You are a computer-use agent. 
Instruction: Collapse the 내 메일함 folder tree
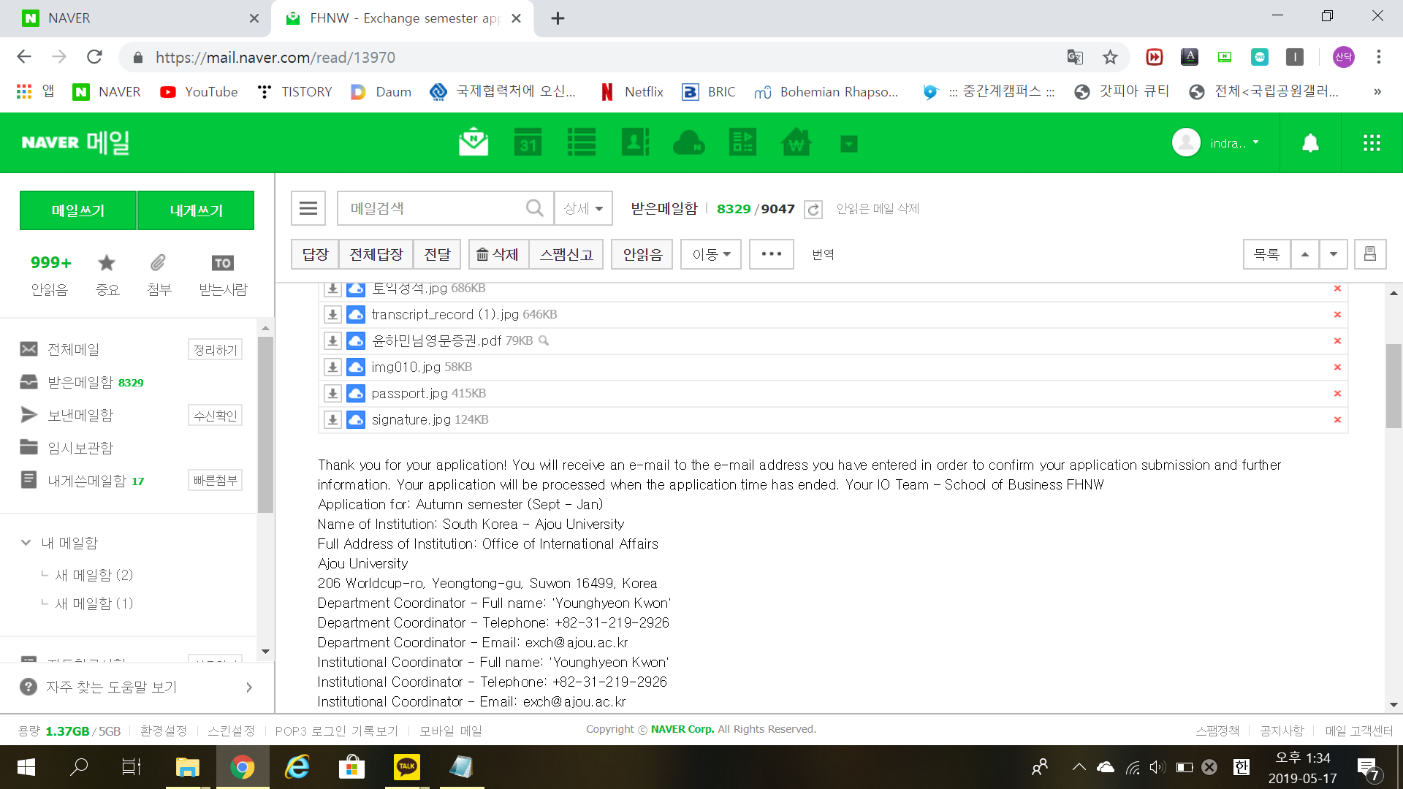point(26,543)
